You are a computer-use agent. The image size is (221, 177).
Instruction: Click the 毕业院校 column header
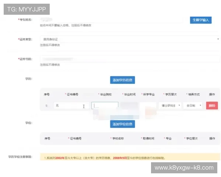click(106, 94)
